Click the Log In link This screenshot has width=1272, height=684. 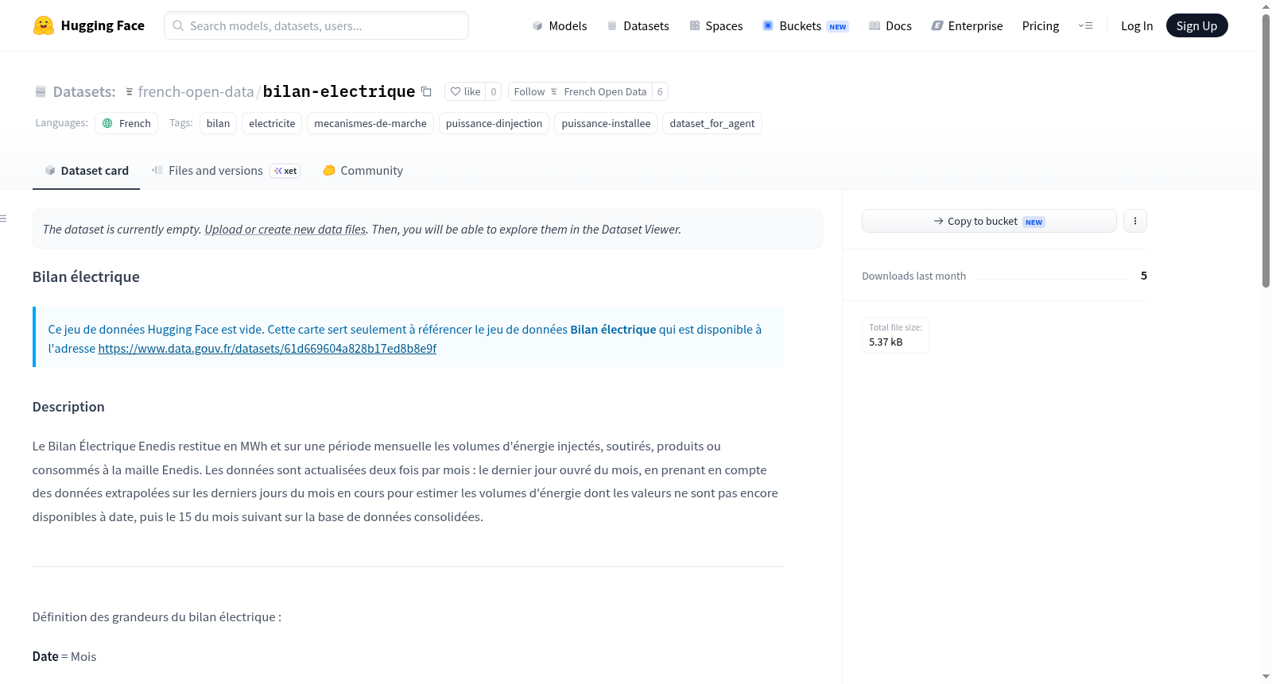coord(1137,25)
